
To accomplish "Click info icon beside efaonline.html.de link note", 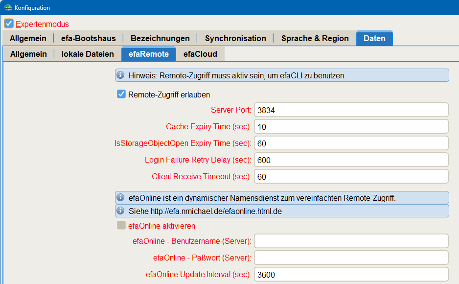I will pos(120,211).
